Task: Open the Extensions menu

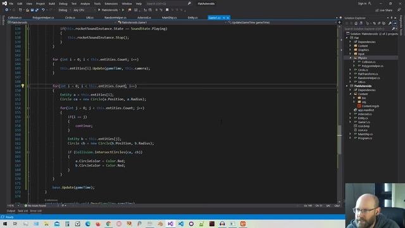Action: pyautogui.click(x=111, y=4)
